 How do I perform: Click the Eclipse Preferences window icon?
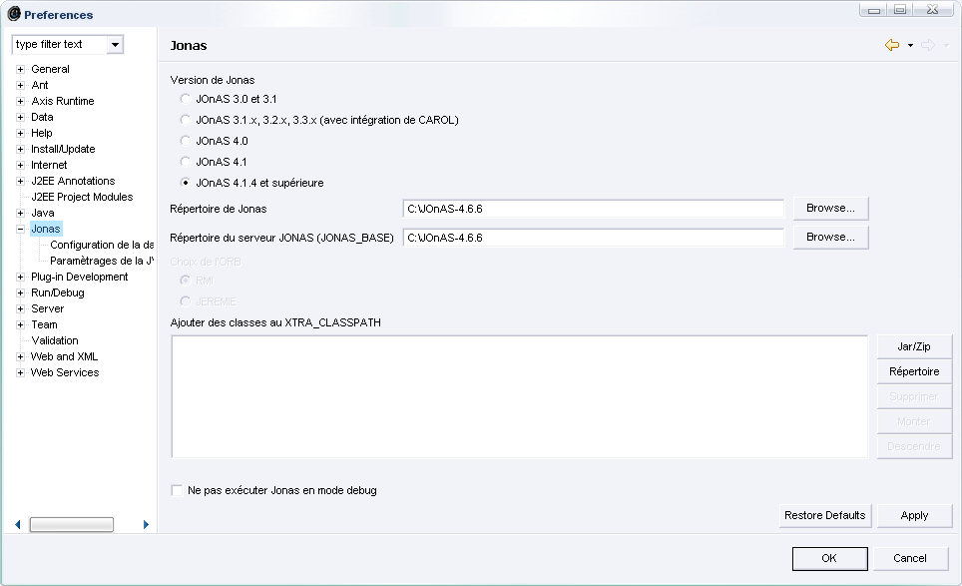[x=14, y=14]
